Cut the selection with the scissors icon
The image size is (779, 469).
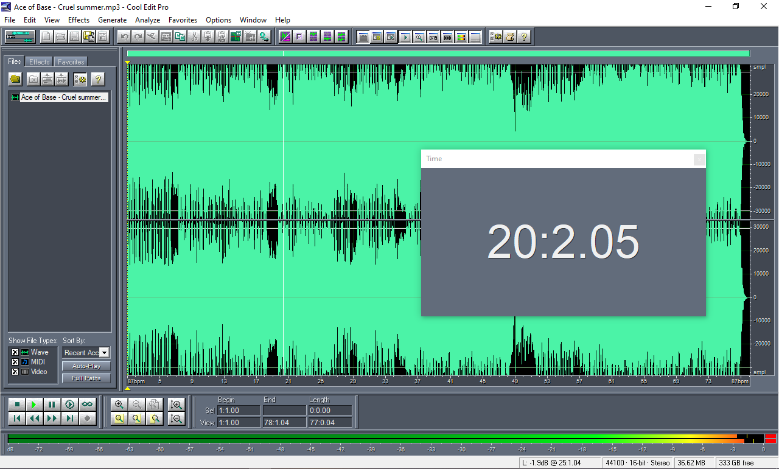click(194, 36)
